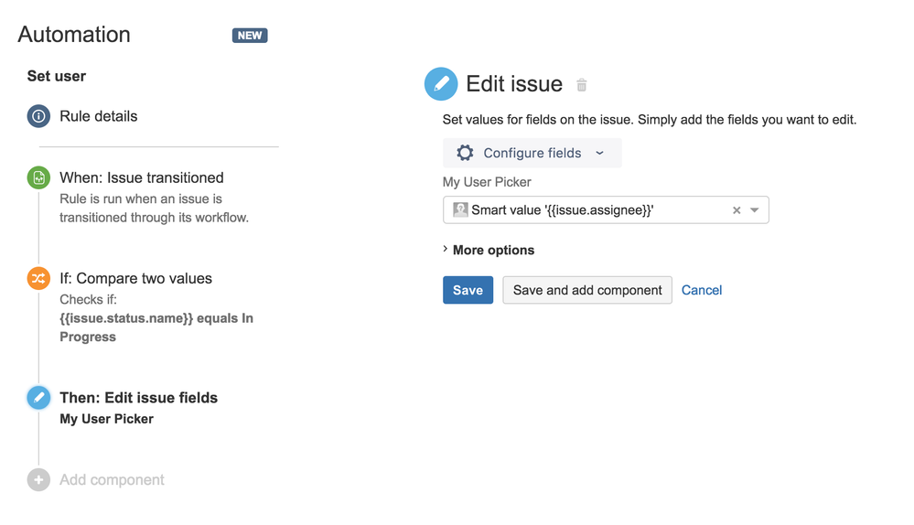914x525 pixels.
Task: Select the When: Issue transitioned step
Action: pyautogui.click(x=142, y=177)
